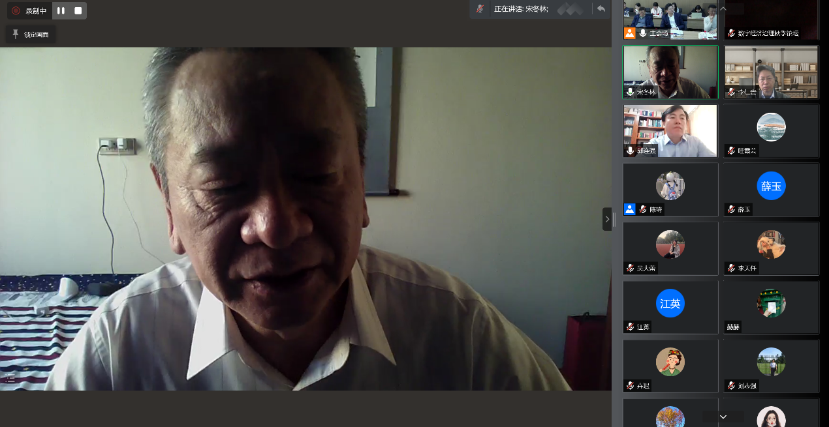The width and height of the screenshot is (829, 427).
Task: Click the reply arrow icon in speaking bar
Action: [x=601, y=9]
